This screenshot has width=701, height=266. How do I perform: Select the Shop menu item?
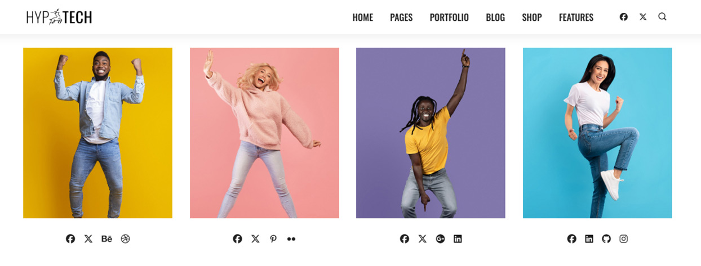[532, 17]
